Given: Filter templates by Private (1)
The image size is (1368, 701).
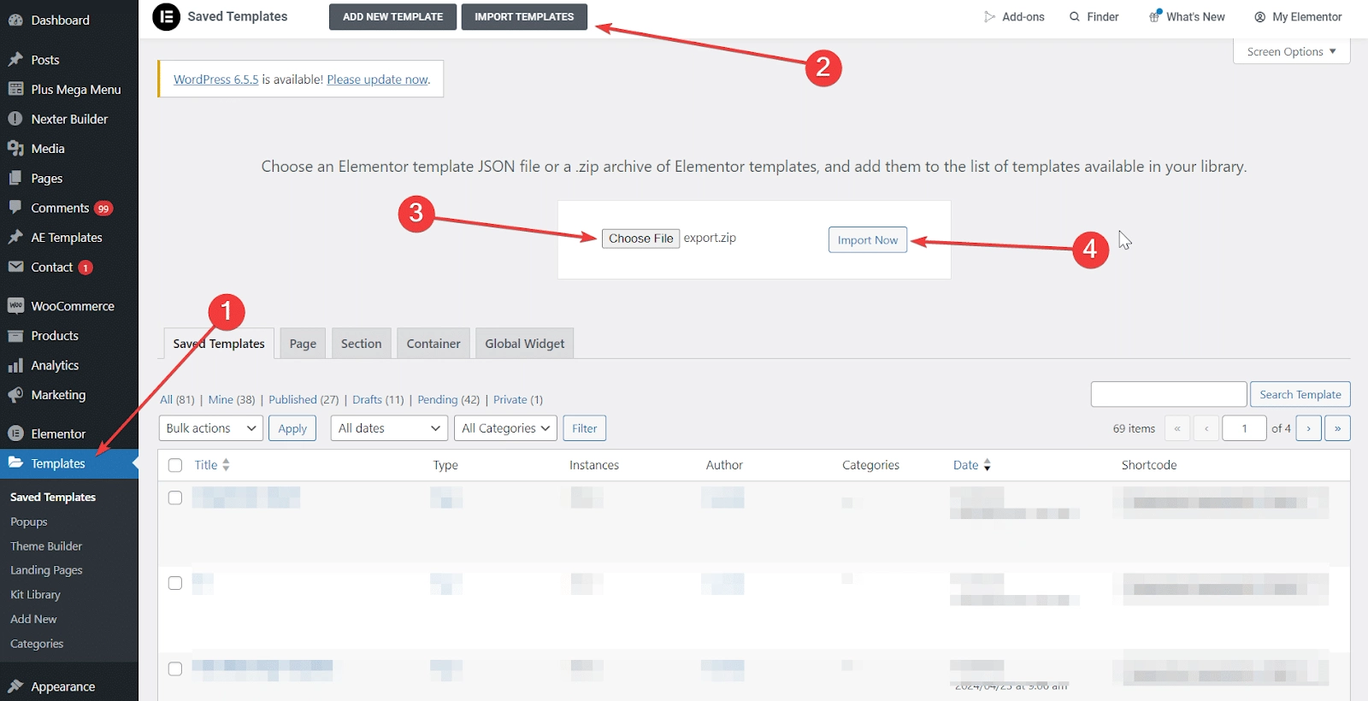Looking at the screenshot, I should [x=518, y=399].
